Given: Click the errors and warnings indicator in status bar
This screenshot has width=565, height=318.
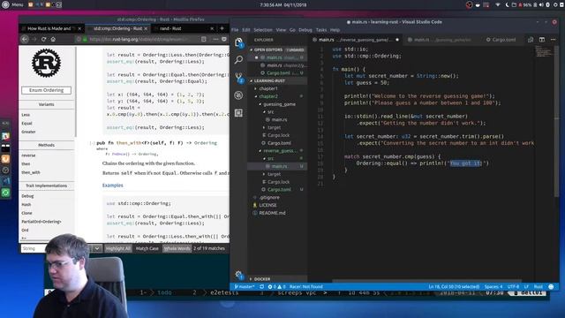Looking at the screenshot, I should [x=276, y=286].
